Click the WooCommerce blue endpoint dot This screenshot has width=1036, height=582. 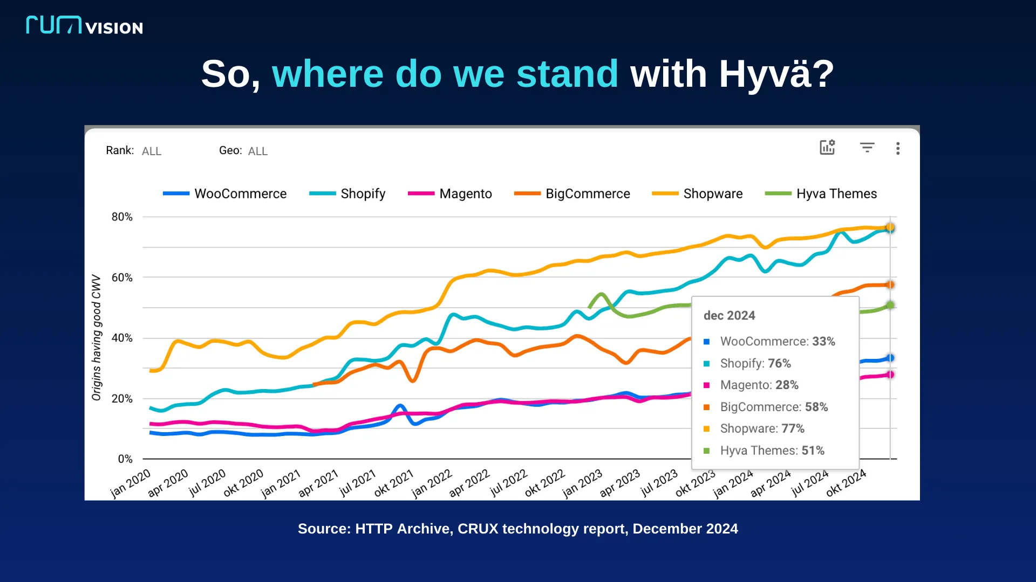[890, 358]
